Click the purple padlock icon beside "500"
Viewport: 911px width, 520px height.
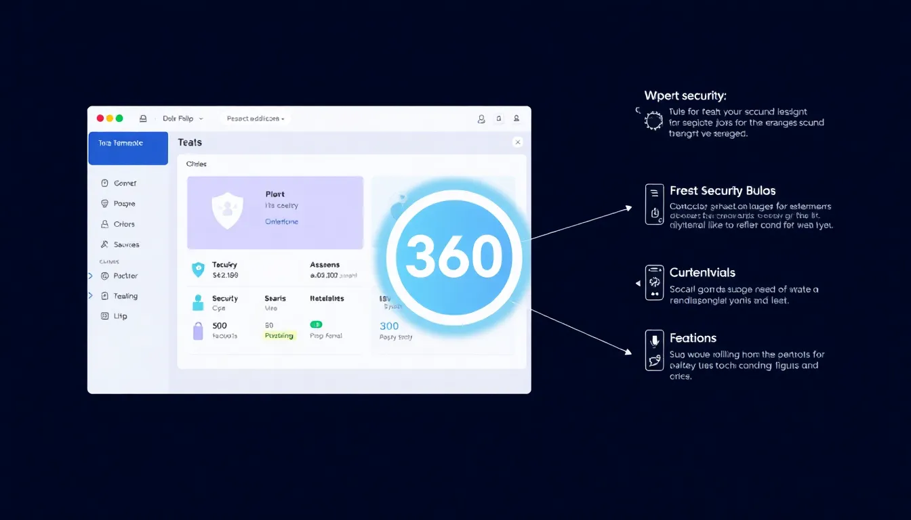click(x=198, y=331)
